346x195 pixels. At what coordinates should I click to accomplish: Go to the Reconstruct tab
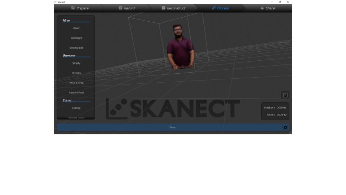point(173,8)
